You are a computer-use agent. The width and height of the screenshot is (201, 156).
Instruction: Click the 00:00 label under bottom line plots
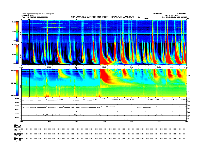[x=22, y=122]
